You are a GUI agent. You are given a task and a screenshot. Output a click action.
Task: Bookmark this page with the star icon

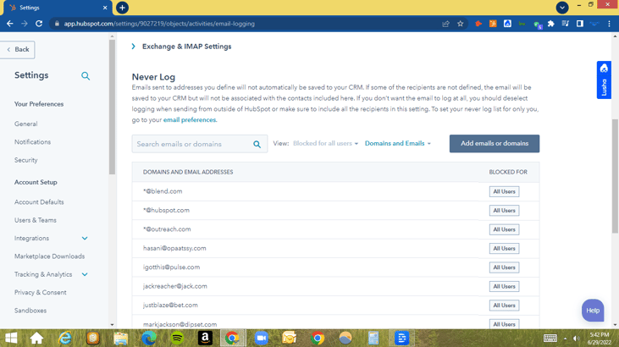(461, 24)
